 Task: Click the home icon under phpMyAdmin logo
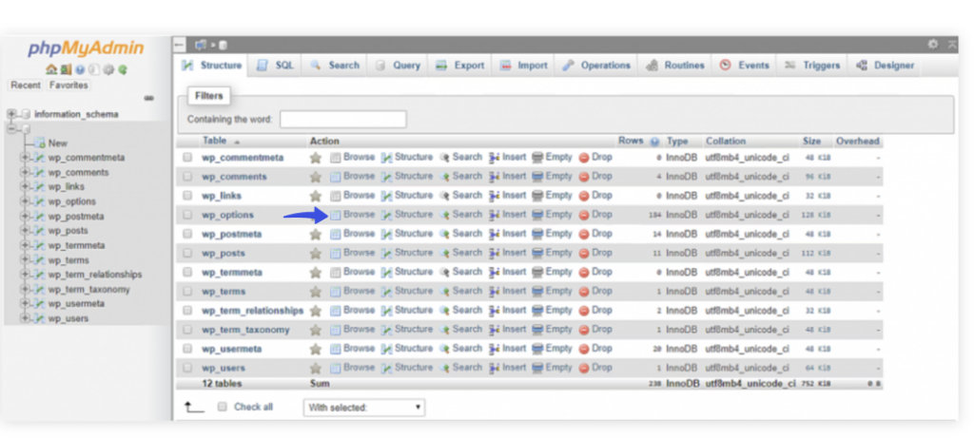(x=51, y=69)
